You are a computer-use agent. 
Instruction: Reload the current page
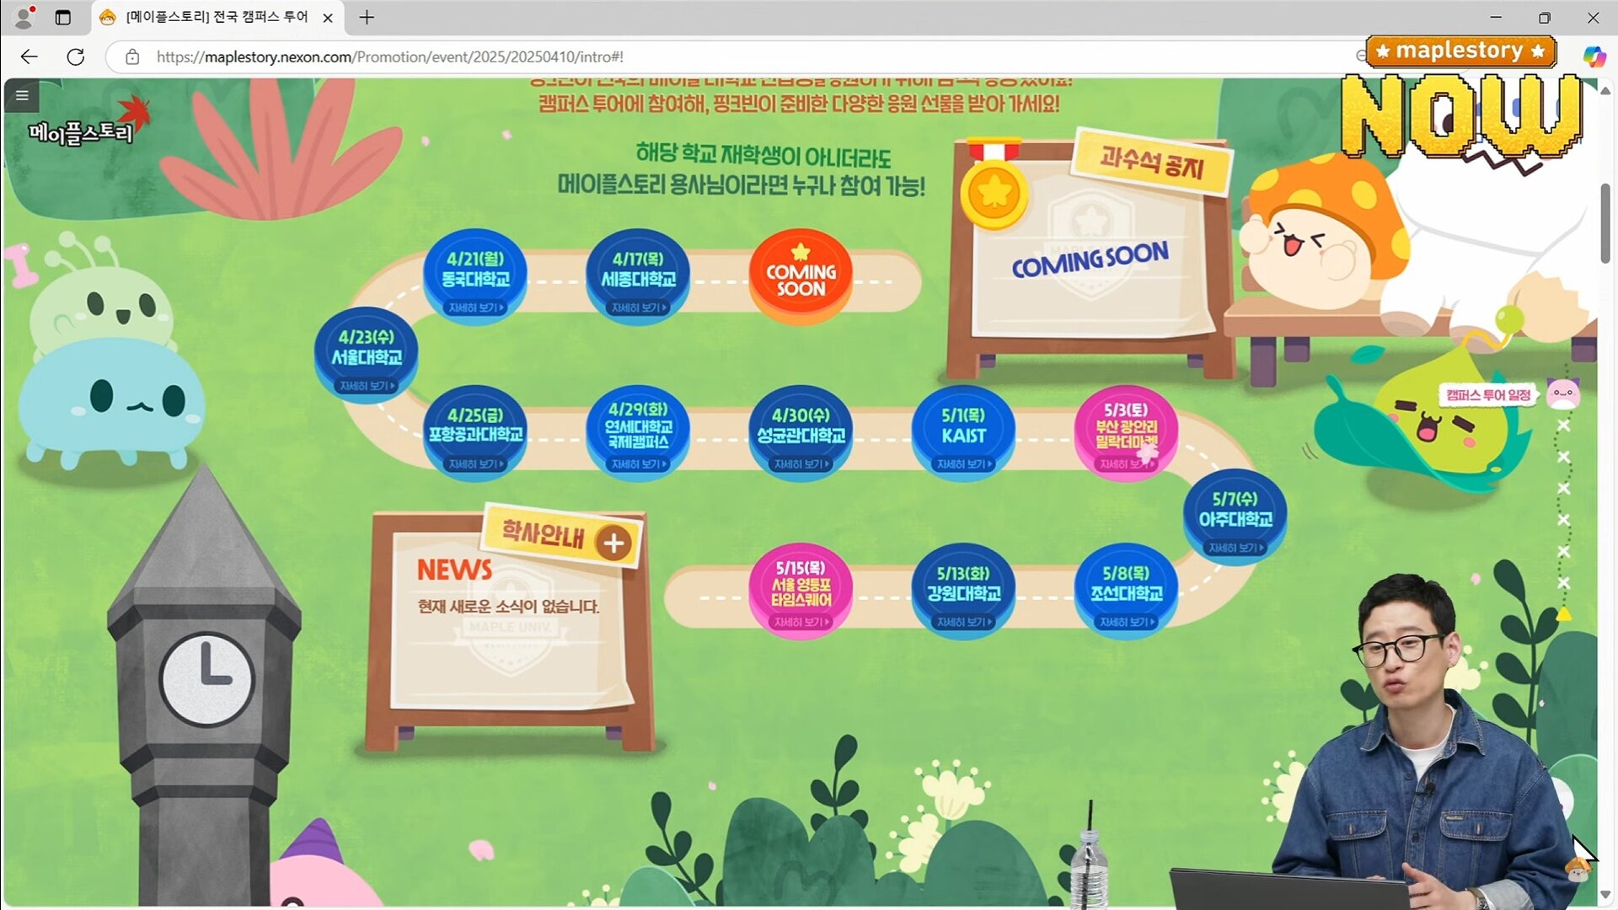point(76,56)
